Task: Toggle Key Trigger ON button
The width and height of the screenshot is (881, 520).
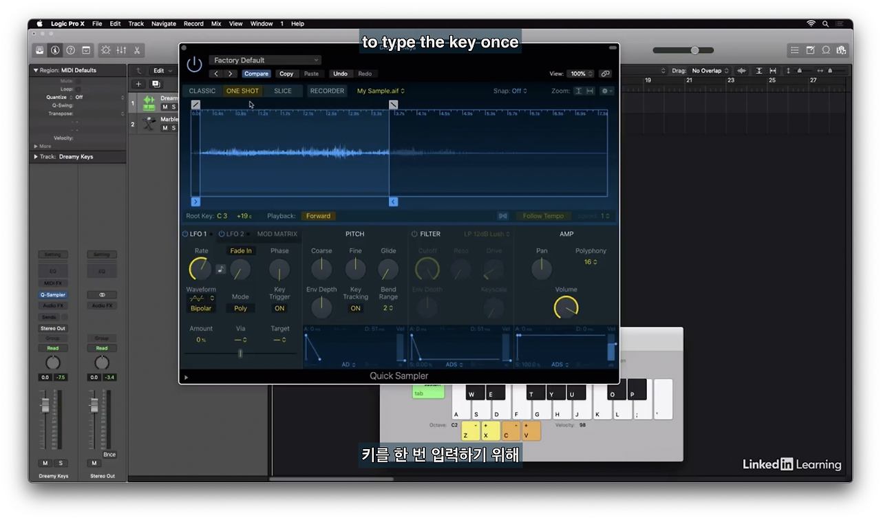Action: coord(279,308)
